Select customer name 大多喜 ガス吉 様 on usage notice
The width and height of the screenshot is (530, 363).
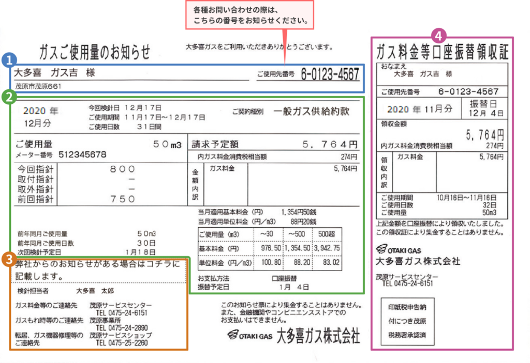pos(54,72)
